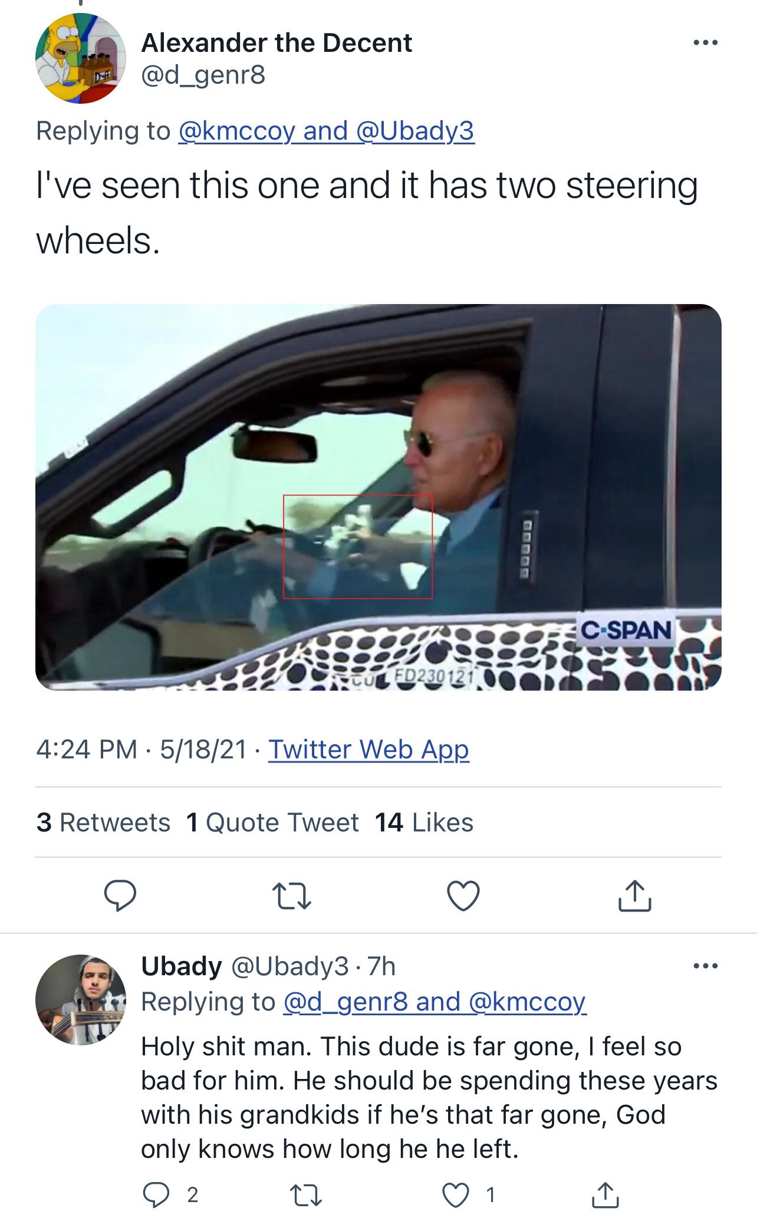Retweet Ubady's reply
Screen dimensions: 757x1218
[x=307, y=1194]
